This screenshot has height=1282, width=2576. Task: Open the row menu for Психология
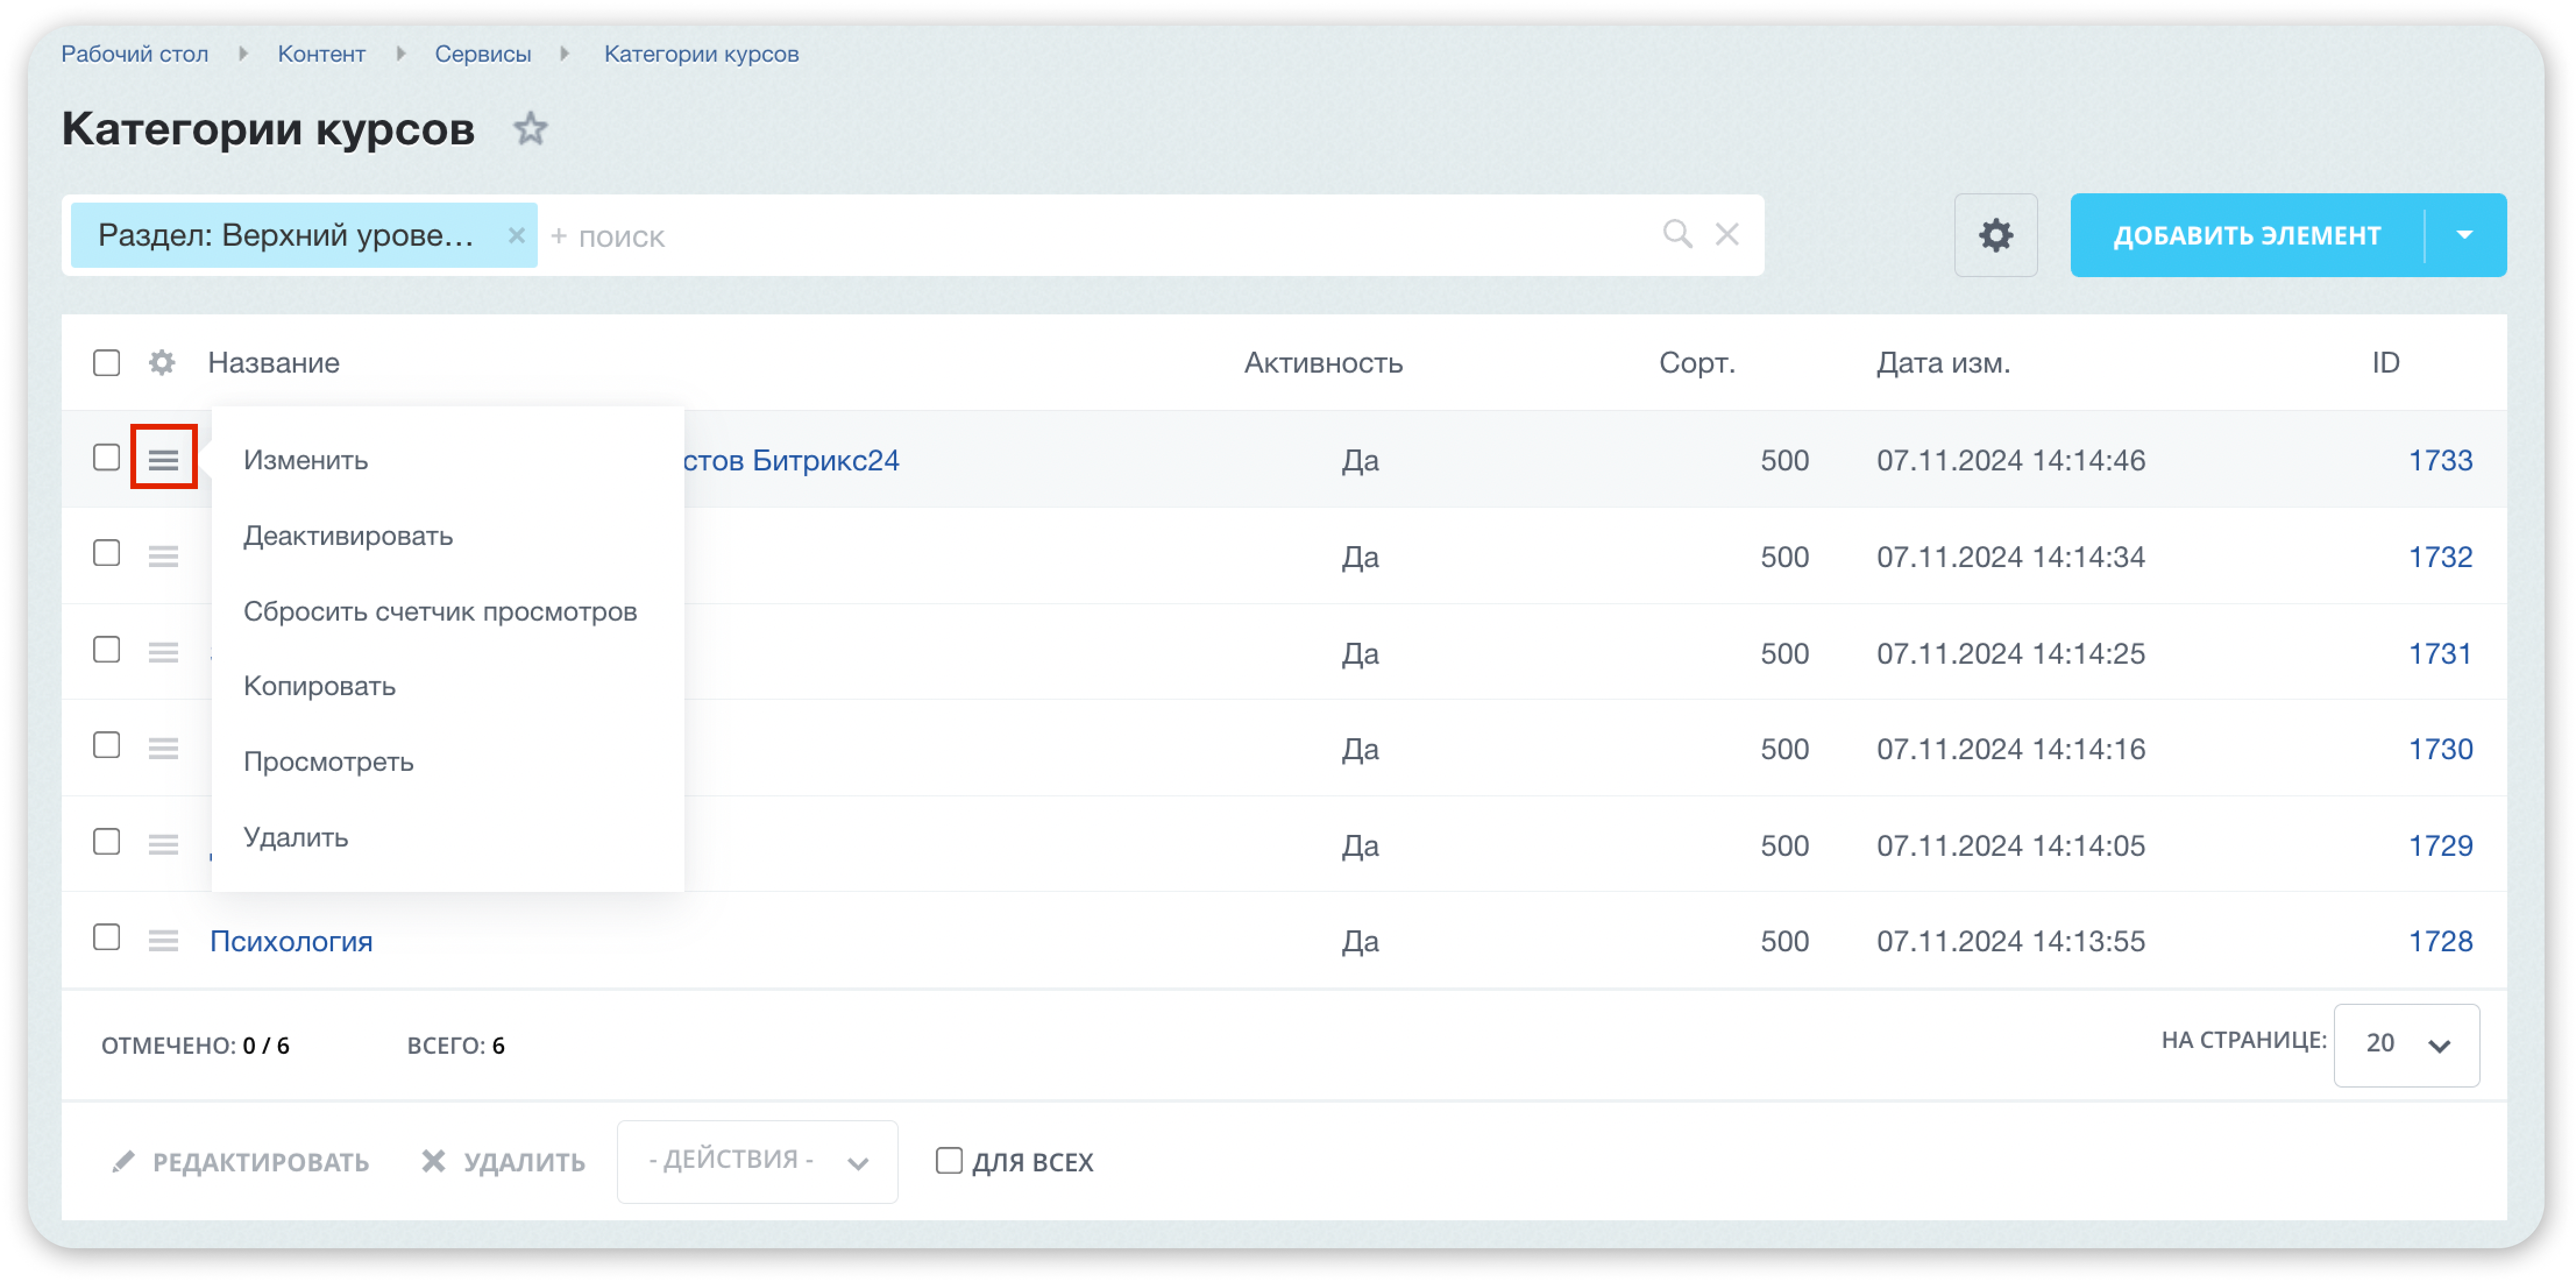pos(163,941)
